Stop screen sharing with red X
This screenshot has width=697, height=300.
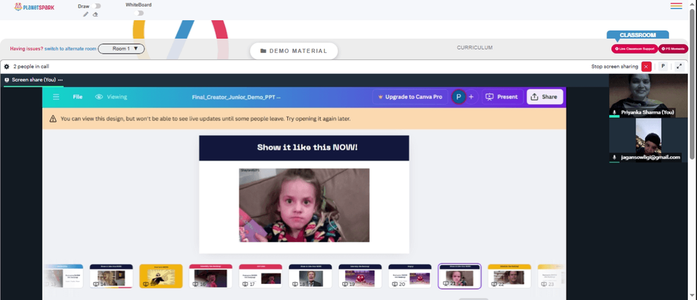646,66
